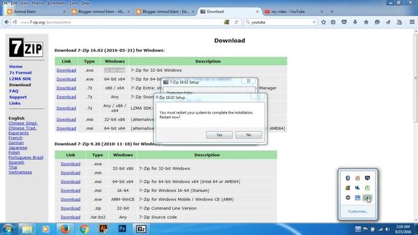Screen dimensions: 418x235
Task: Click the search go arrow in search box
Action: pyautogui.click(x=313, y=22)
